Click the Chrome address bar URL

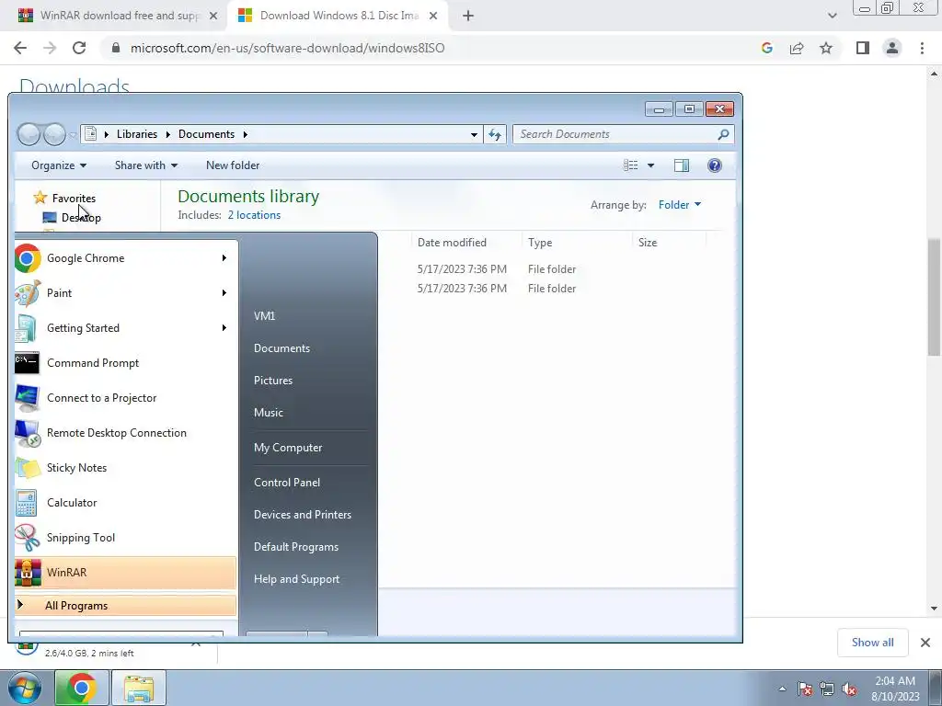(x=287, y=48)
